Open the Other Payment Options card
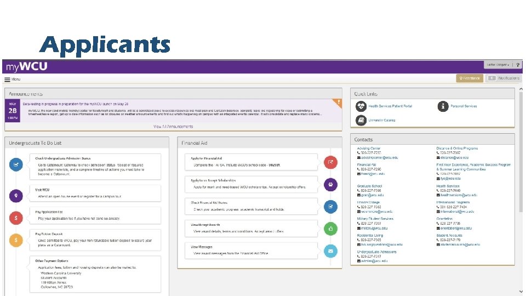Image resolution: width=526 pixels, height=296 pixels. pyautogui.click(x=95, y=274)
